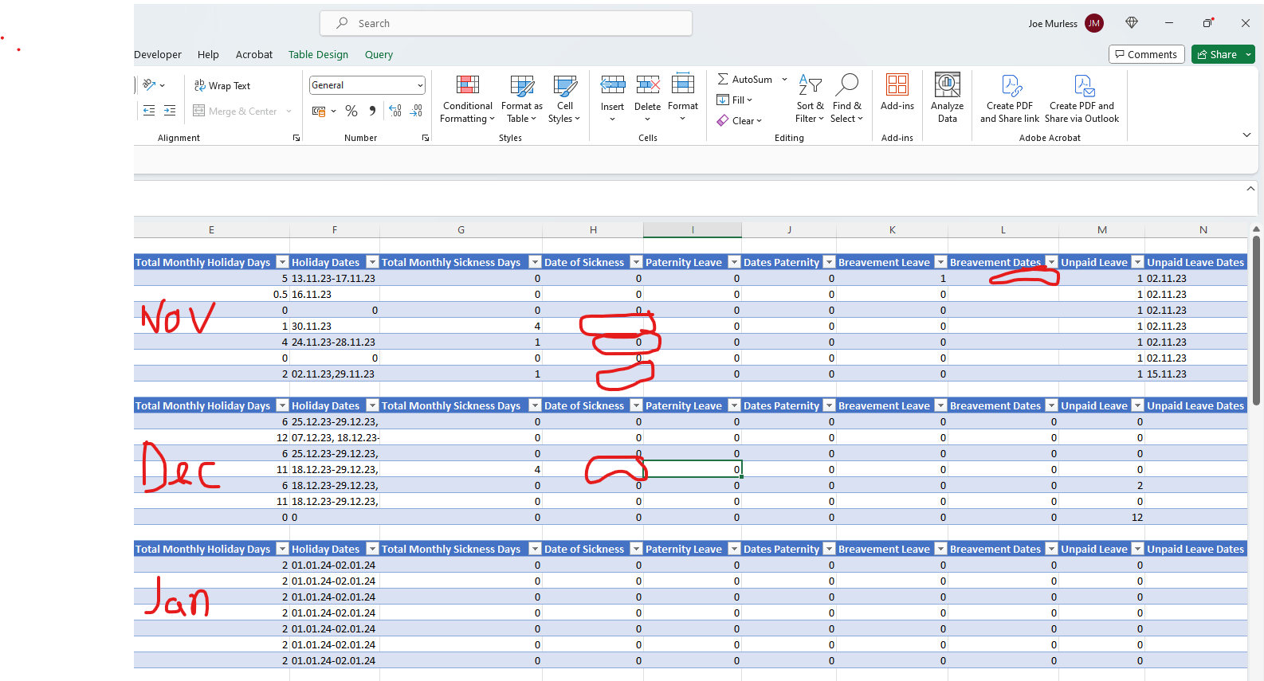Screen dimensions: 1264x681
Task: Open Cell Styles gallery
Action: [x=564, y=99]
